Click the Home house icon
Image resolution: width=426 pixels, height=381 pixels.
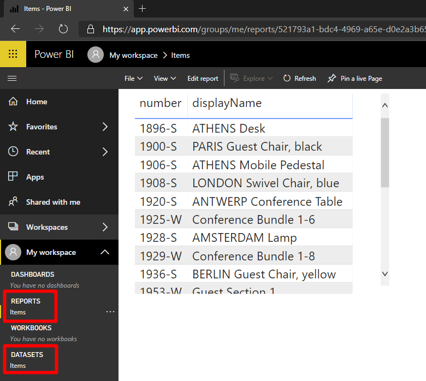tap(13, 102)
